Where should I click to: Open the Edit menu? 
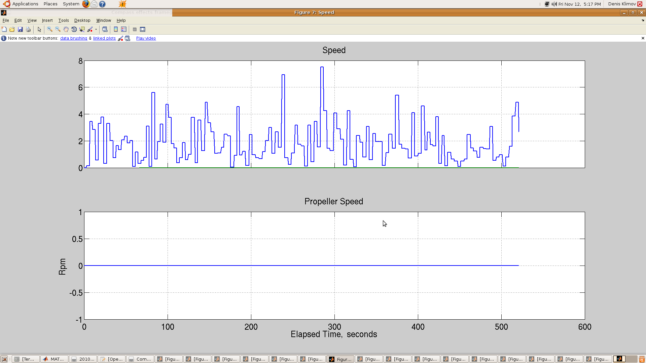(x=18, y=21)
